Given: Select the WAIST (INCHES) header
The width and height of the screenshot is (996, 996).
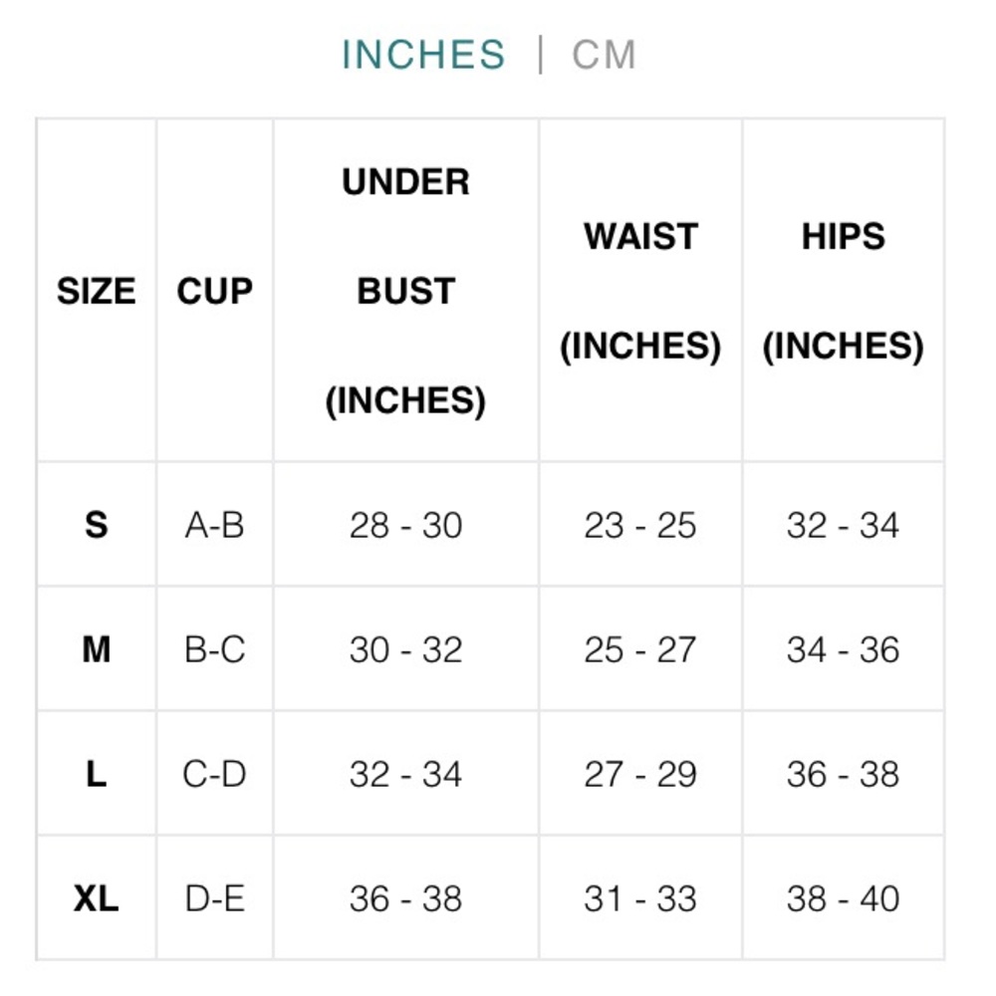Looking at the screenshot, I should coord(640,291).
